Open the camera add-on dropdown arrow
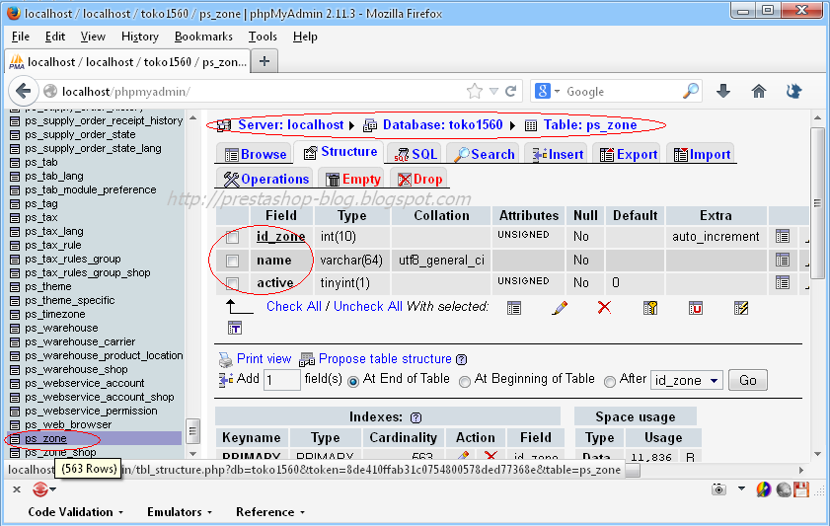Screen dimensions: 830x526 click(x=741, y=488)
